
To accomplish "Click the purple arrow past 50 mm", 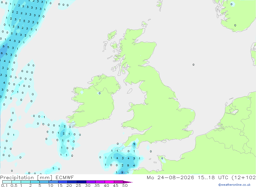I will (128, 182).
